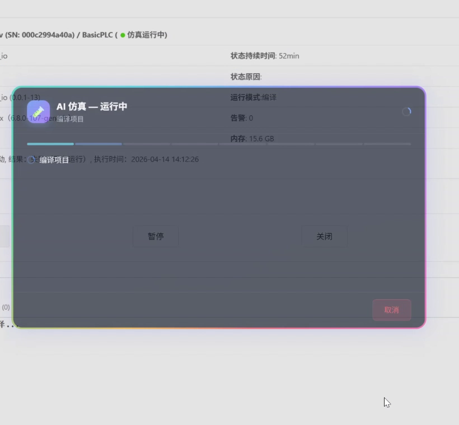This screenshot has width=459, height=425.
Task: Click the 运行模式:编译 text
Action: click(254, 97)
